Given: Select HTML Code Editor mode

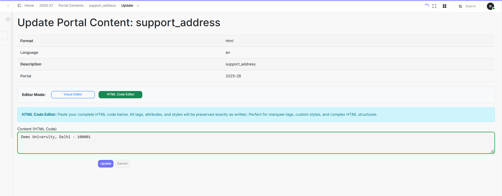Looking at the screenshot, I should (x=120, y=95).
